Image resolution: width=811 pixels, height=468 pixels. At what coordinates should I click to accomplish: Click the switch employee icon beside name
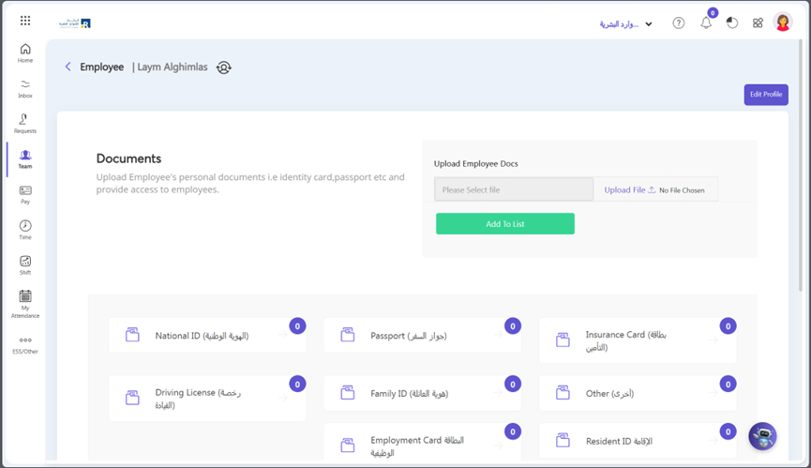pyautogui.click(x=224, y=68)
